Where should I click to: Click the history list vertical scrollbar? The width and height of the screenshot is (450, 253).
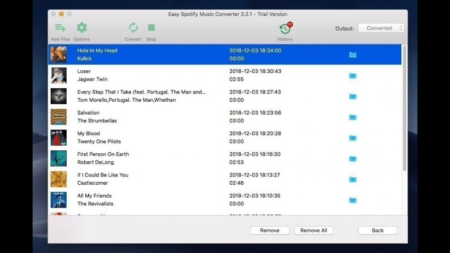[404, 108]
